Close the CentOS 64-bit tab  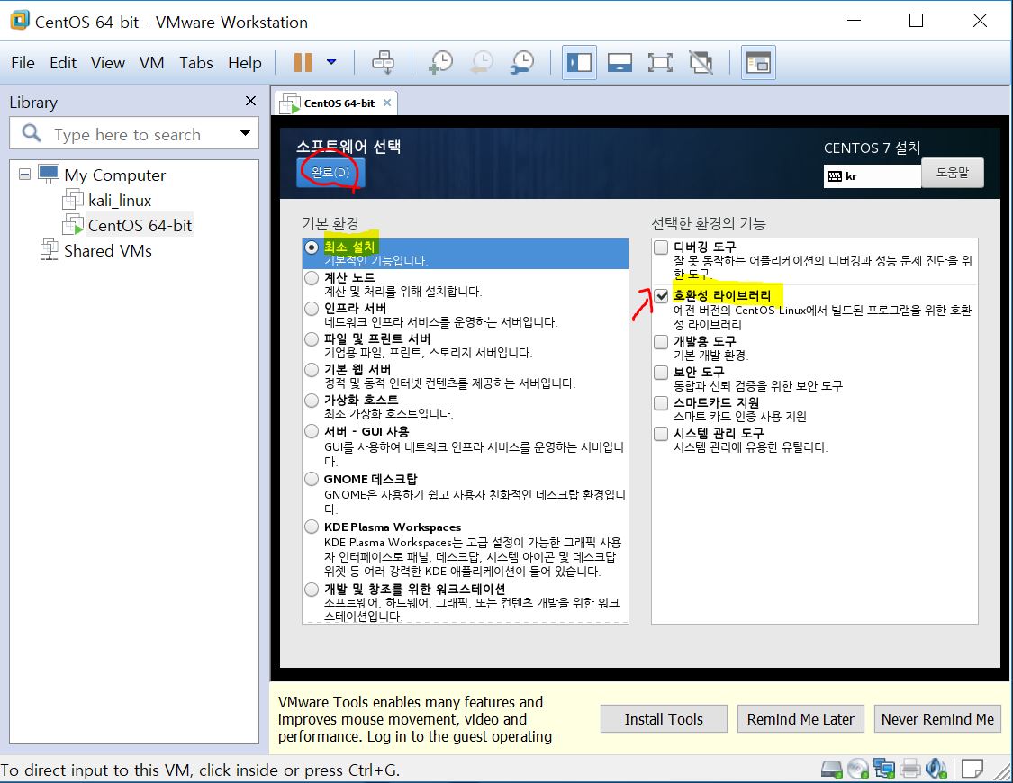coord(387,103)
